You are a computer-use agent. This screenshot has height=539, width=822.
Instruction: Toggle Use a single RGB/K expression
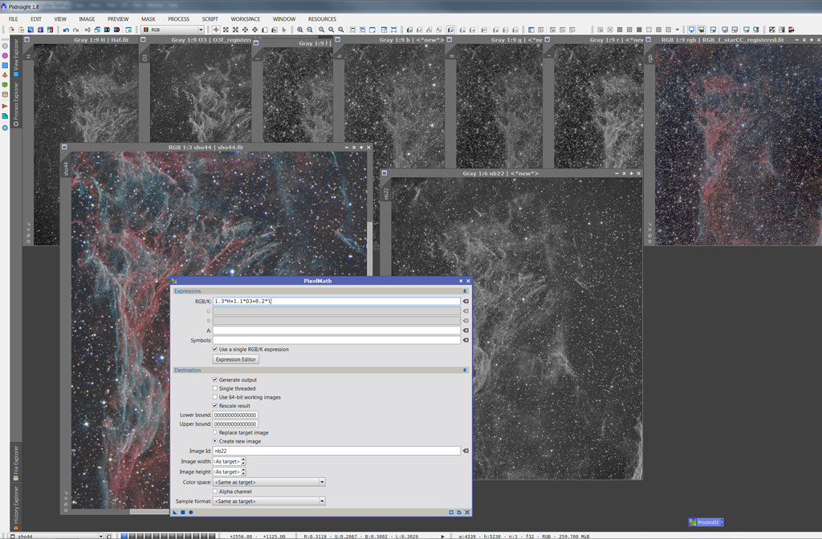(x=215, y=349)
